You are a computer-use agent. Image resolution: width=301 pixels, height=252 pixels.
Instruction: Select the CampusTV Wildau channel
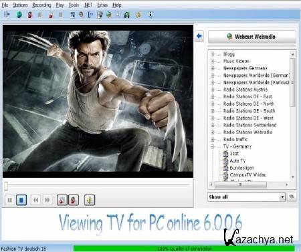(248, 175)
